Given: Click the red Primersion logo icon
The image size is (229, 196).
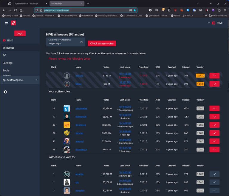Looking at the screenshot, I should click(13, 23).
